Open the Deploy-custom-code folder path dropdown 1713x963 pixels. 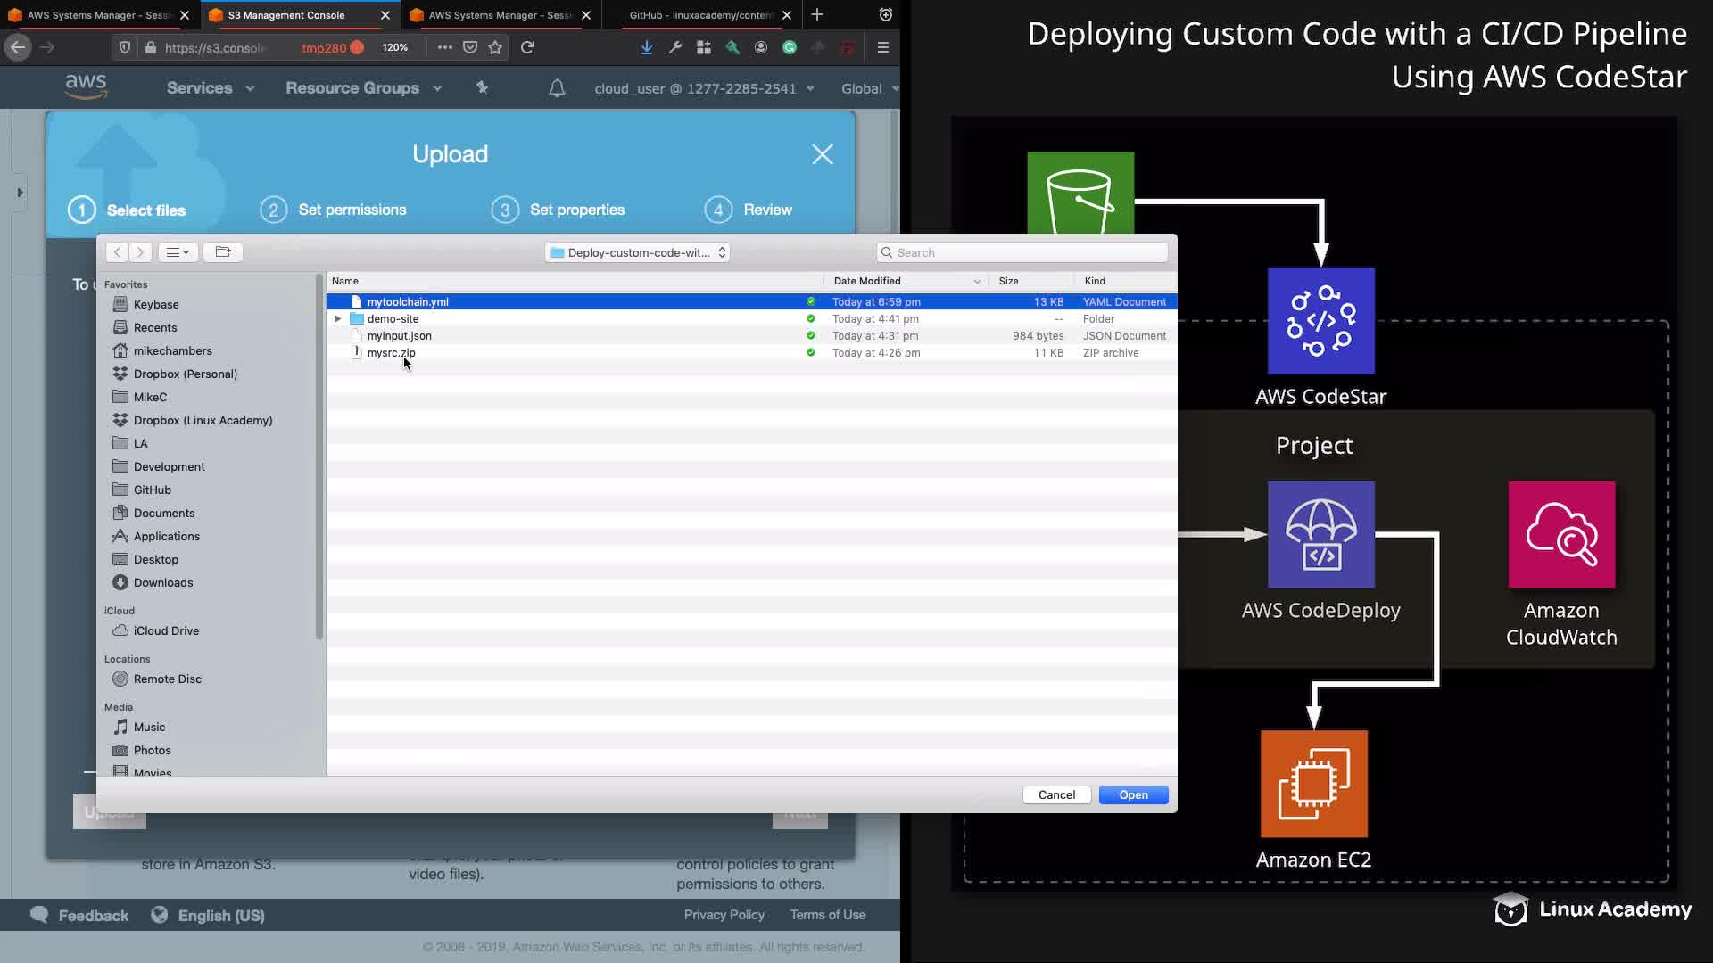tap(638, 252)
